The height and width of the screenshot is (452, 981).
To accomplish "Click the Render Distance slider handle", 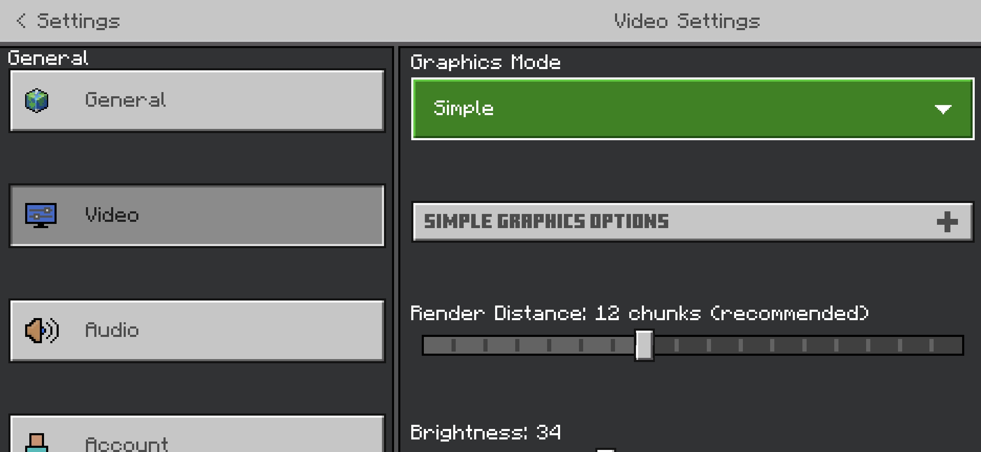I will [644, 345].
